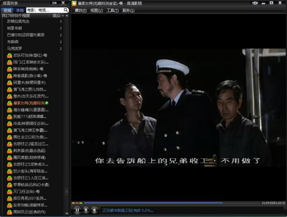Click the scroll down arrow of channel list

[67, 213]
